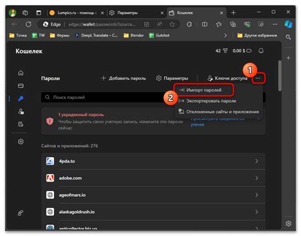301x236 pixels.
Task: Show more bookmarks bar items chevron
Action: (x=225, y=36)
